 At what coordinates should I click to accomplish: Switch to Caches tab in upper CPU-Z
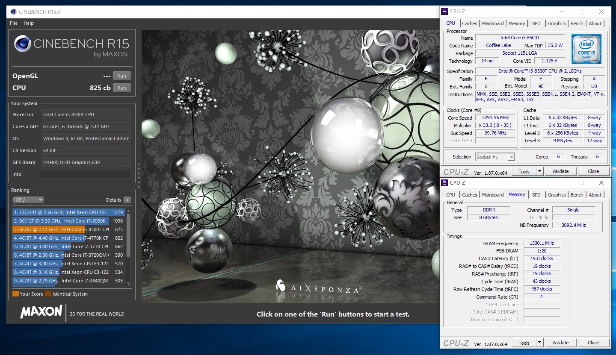click(x=469, y=23)
